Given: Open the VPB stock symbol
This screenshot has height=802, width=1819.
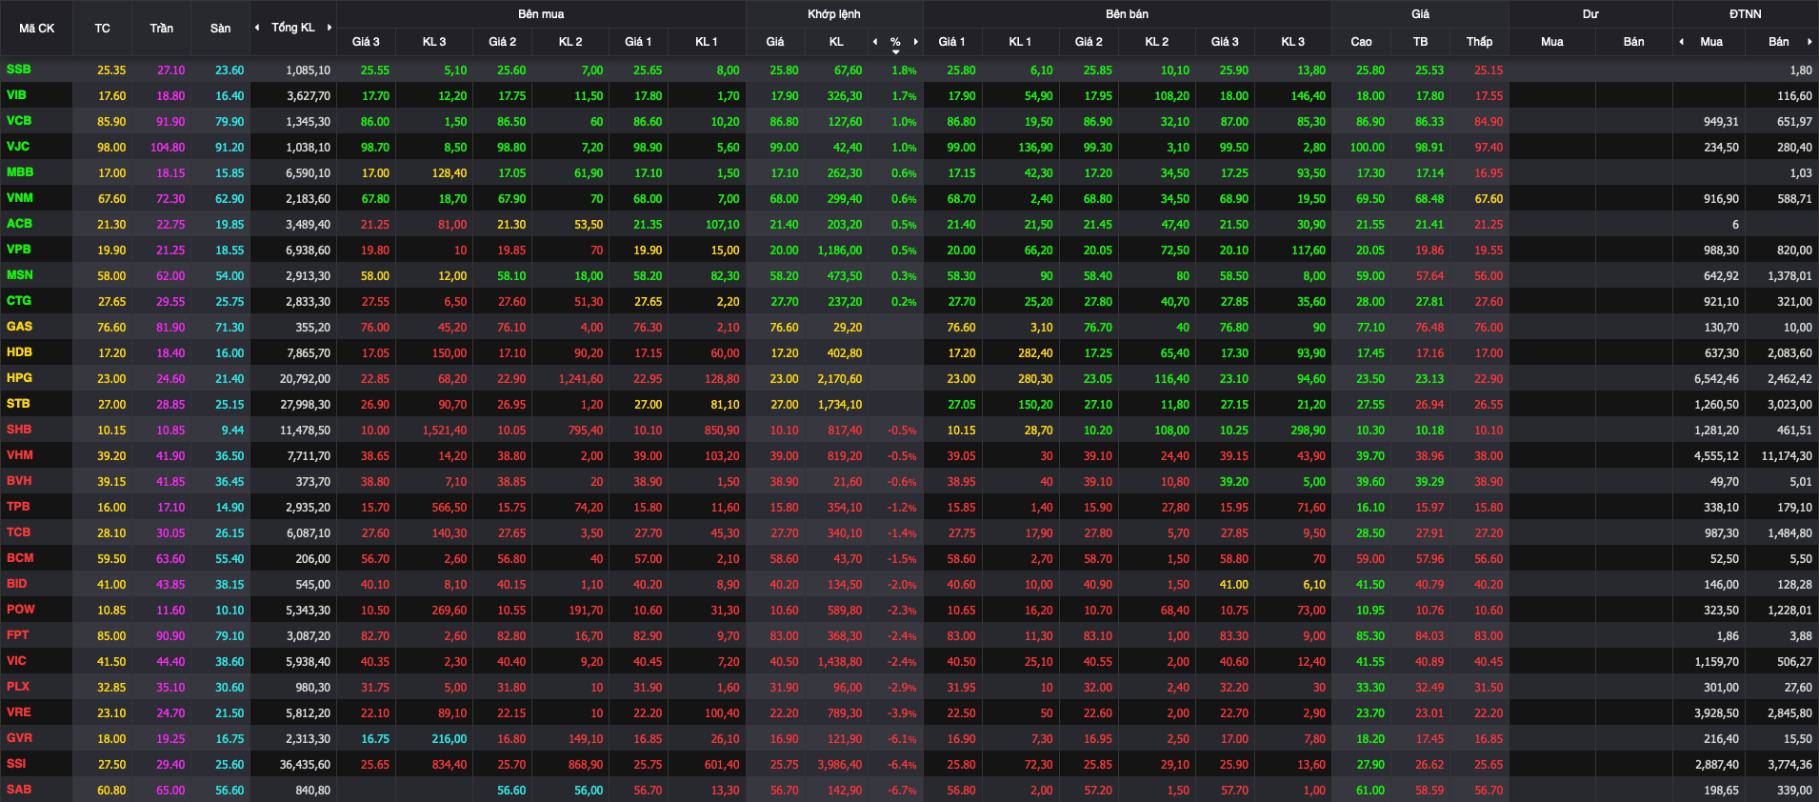Looking at the screenshot, I should click(18, 250).
